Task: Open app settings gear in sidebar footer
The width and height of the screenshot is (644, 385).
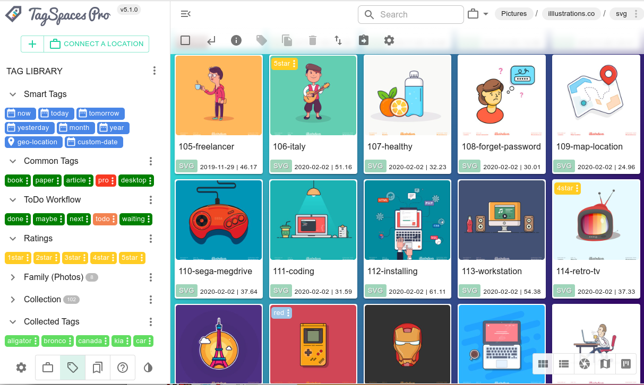Action: [x=21, y=367]
